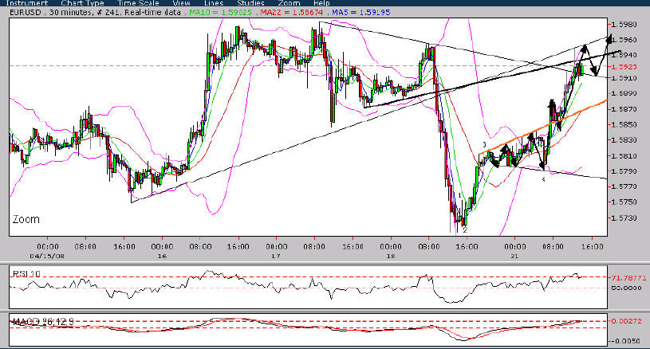Click the MA10 = 1.59025 legend value
The width and height of the screenshot is (650, 349).
[x=221, y=12]
